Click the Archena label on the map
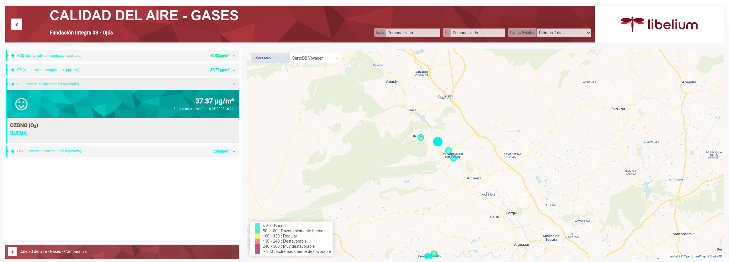 (x=474, y=178)
